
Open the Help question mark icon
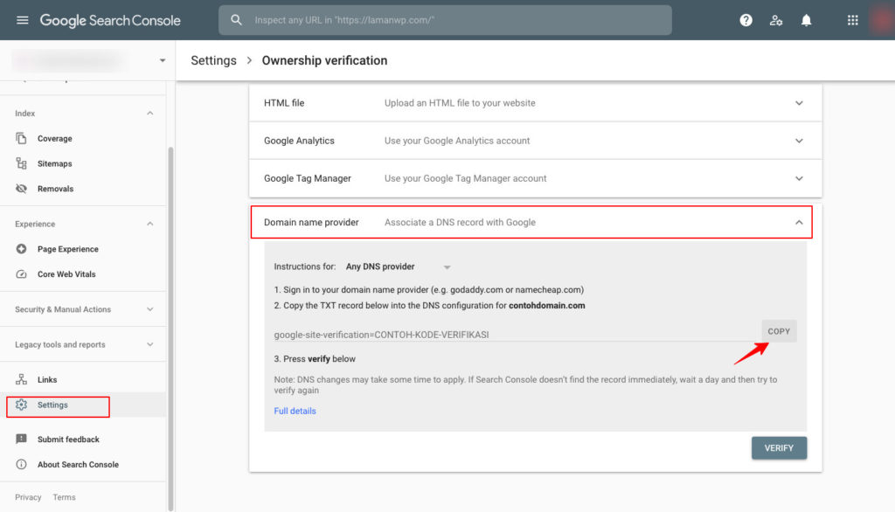click(746, 21)
